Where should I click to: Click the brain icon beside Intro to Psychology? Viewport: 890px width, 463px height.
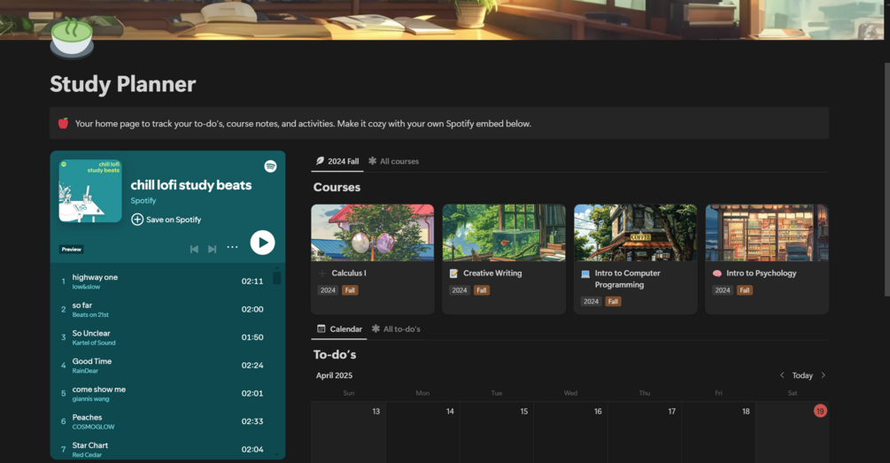(x=717, y=274)
